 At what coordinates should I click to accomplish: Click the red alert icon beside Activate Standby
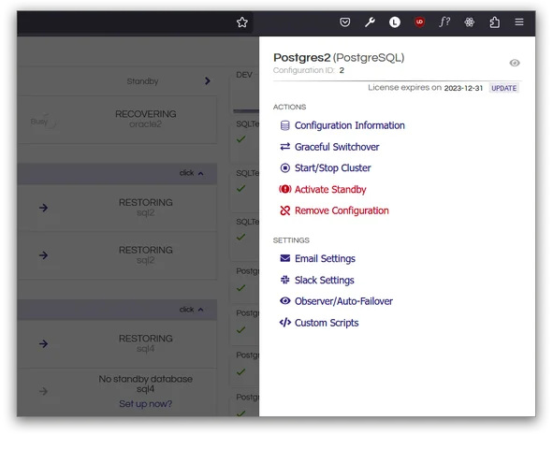coord(285,189)
